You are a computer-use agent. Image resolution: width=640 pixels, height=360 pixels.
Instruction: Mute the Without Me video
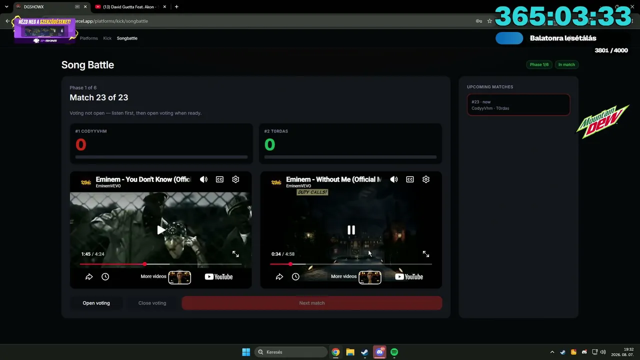point(394,179)
